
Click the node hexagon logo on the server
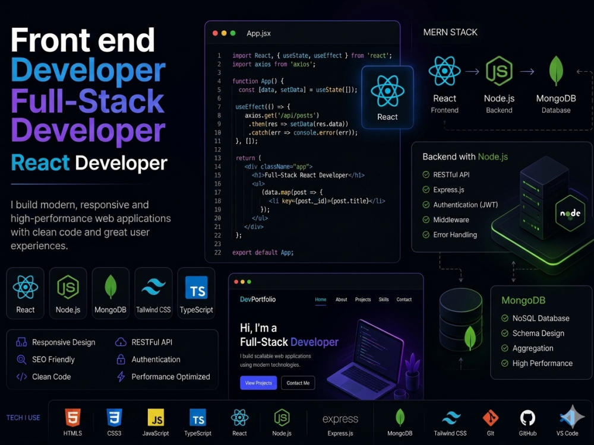pos(570,213)
